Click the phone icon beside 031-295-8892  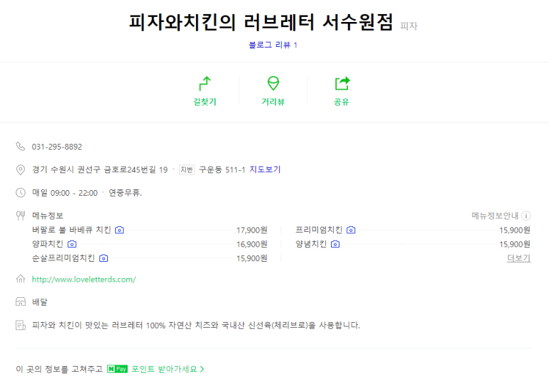click(21, 146)
